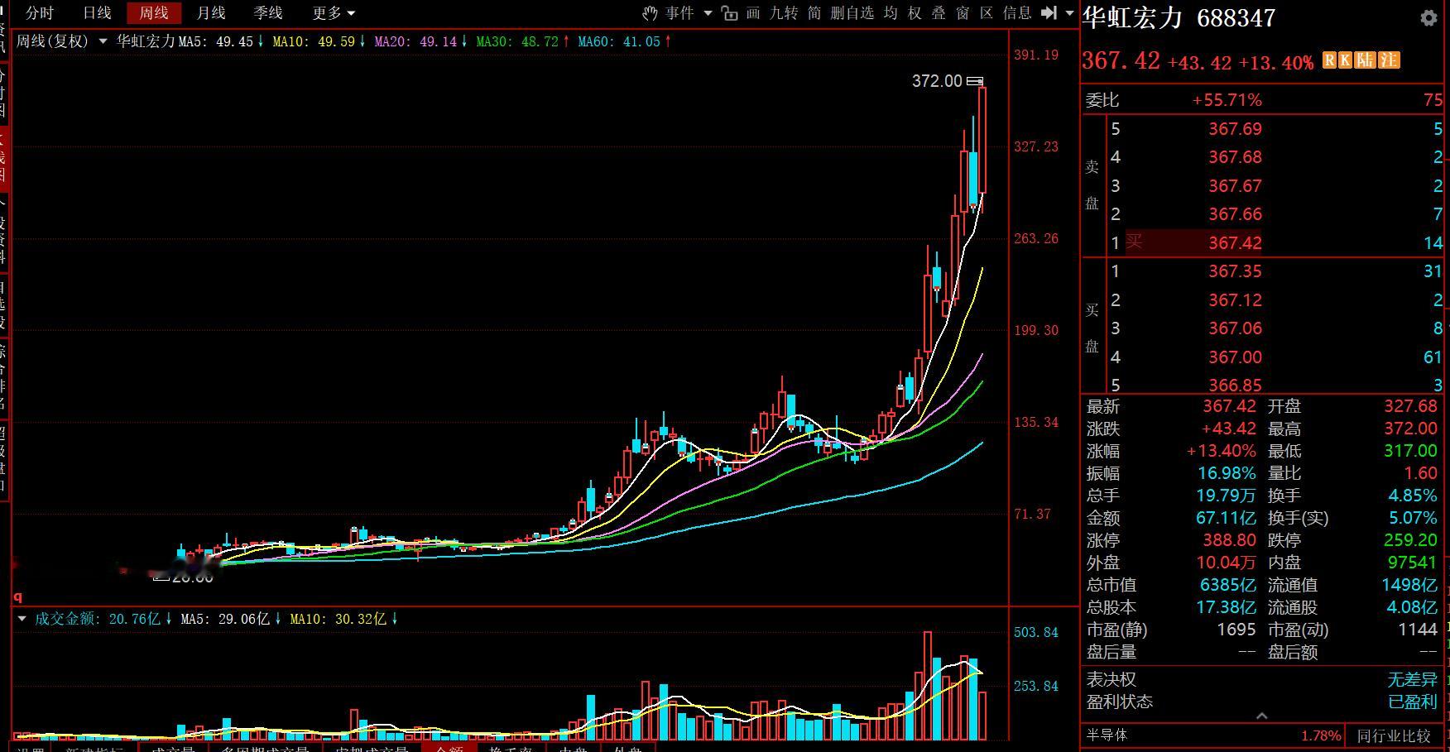This screenshot has height=752, width=1450.
Task: Collapse the 成交金额 indicator panel triangle
Action: click(x=22, y=619)
